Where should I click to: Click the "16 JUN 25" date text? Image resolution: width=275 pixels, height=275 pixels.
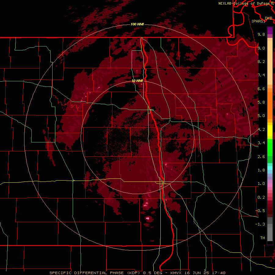pyautogui.click(x=197, y=273)
